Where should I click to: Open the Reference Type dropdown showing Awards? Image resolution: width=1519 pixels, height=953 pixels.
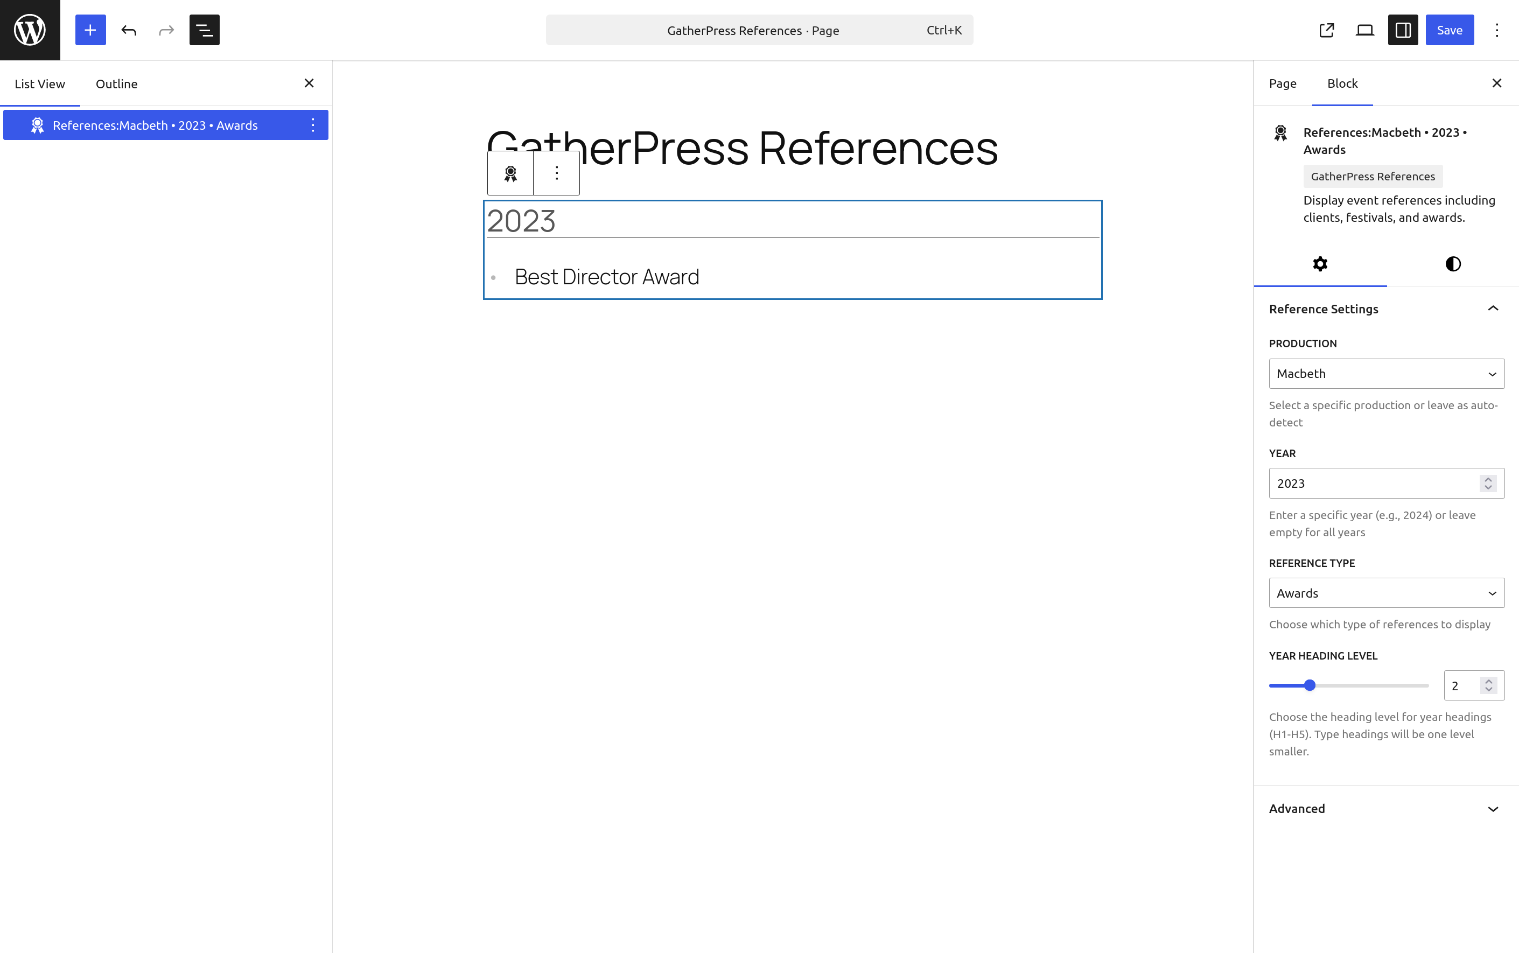1386,593
